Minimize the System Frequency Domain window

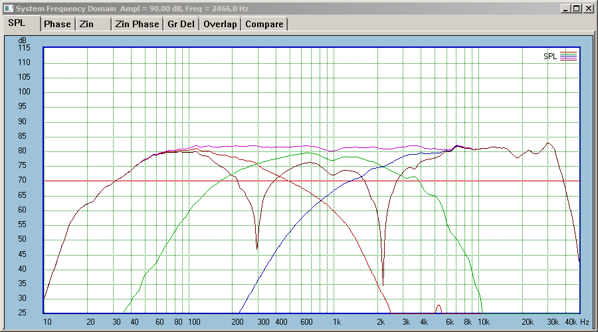pyautogui.click(x=566, y=9)
